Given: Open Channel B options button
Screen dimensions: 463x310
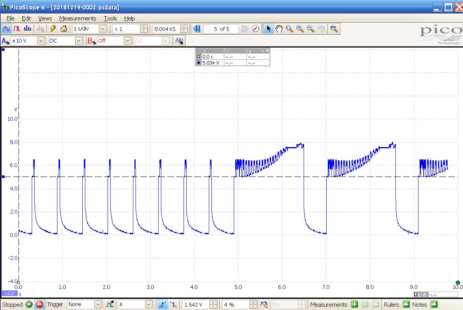Looking at the screenshot, I should tap(91, 41).
